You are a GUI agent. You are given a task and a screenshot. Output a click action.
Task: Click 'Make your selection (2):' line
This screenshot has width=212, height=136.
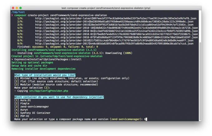tap(32, 88)
